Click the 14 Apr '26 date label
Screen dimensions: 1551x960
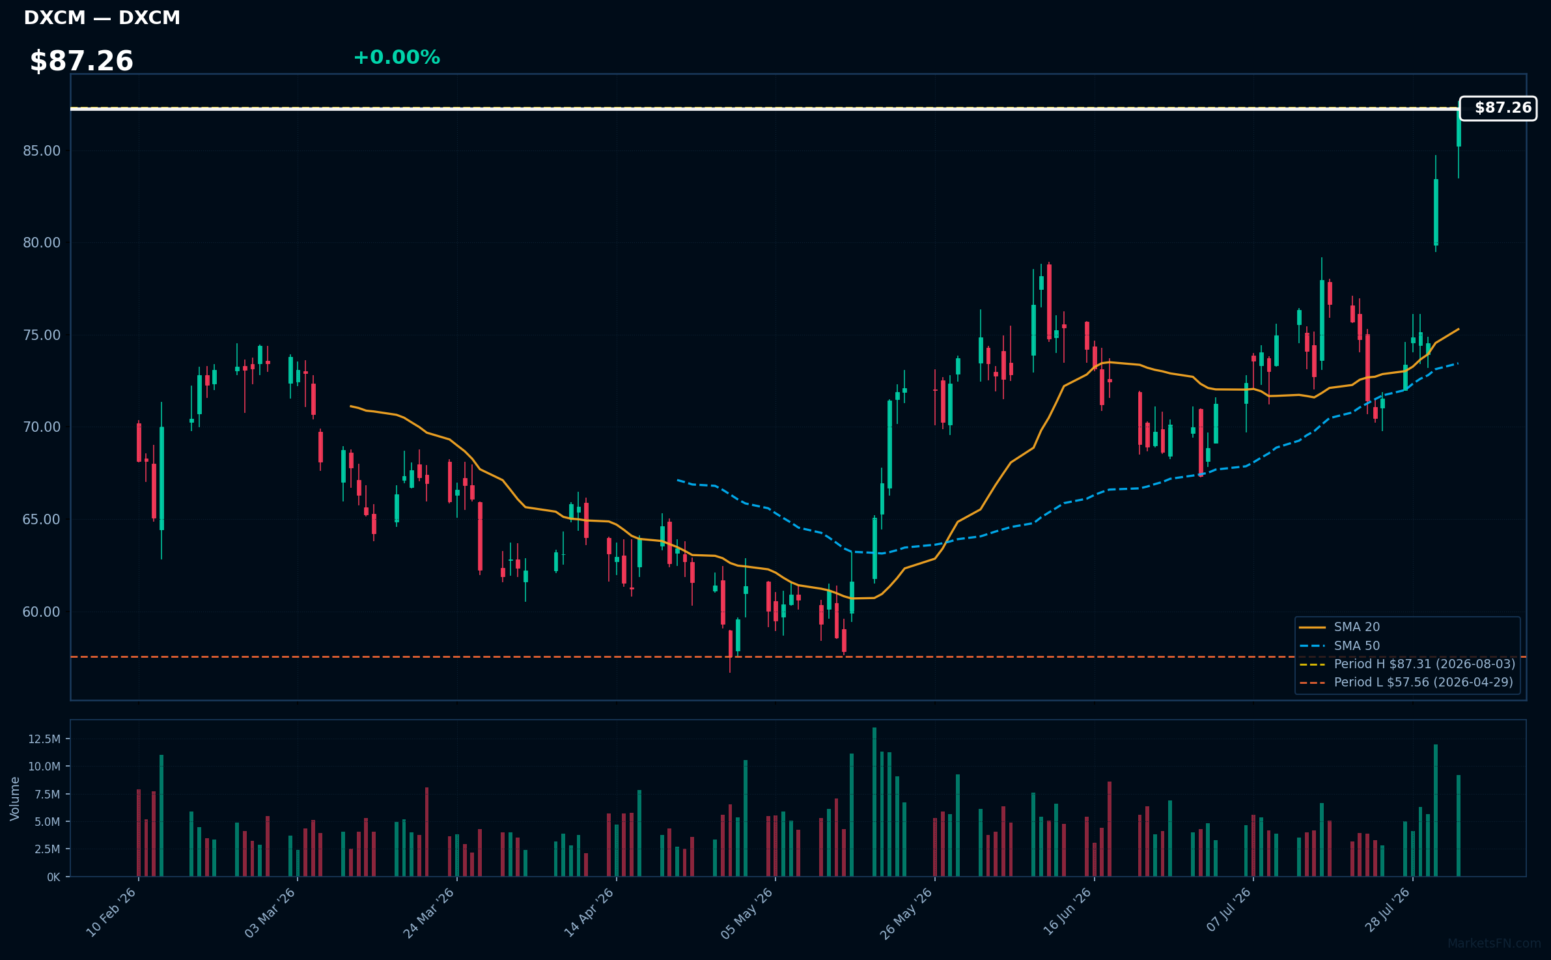[589, 912]
